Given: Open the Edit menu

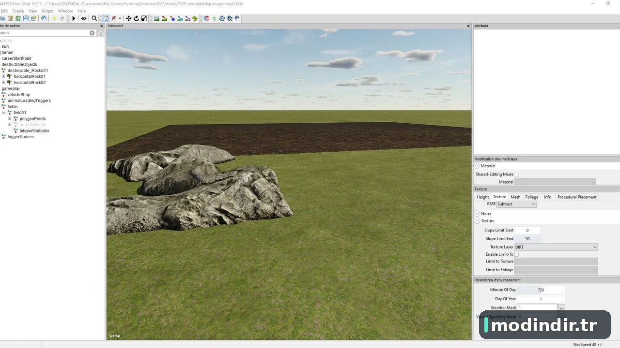Looking at the screenshot, I should pyautogui.click(x=4, y=11).
